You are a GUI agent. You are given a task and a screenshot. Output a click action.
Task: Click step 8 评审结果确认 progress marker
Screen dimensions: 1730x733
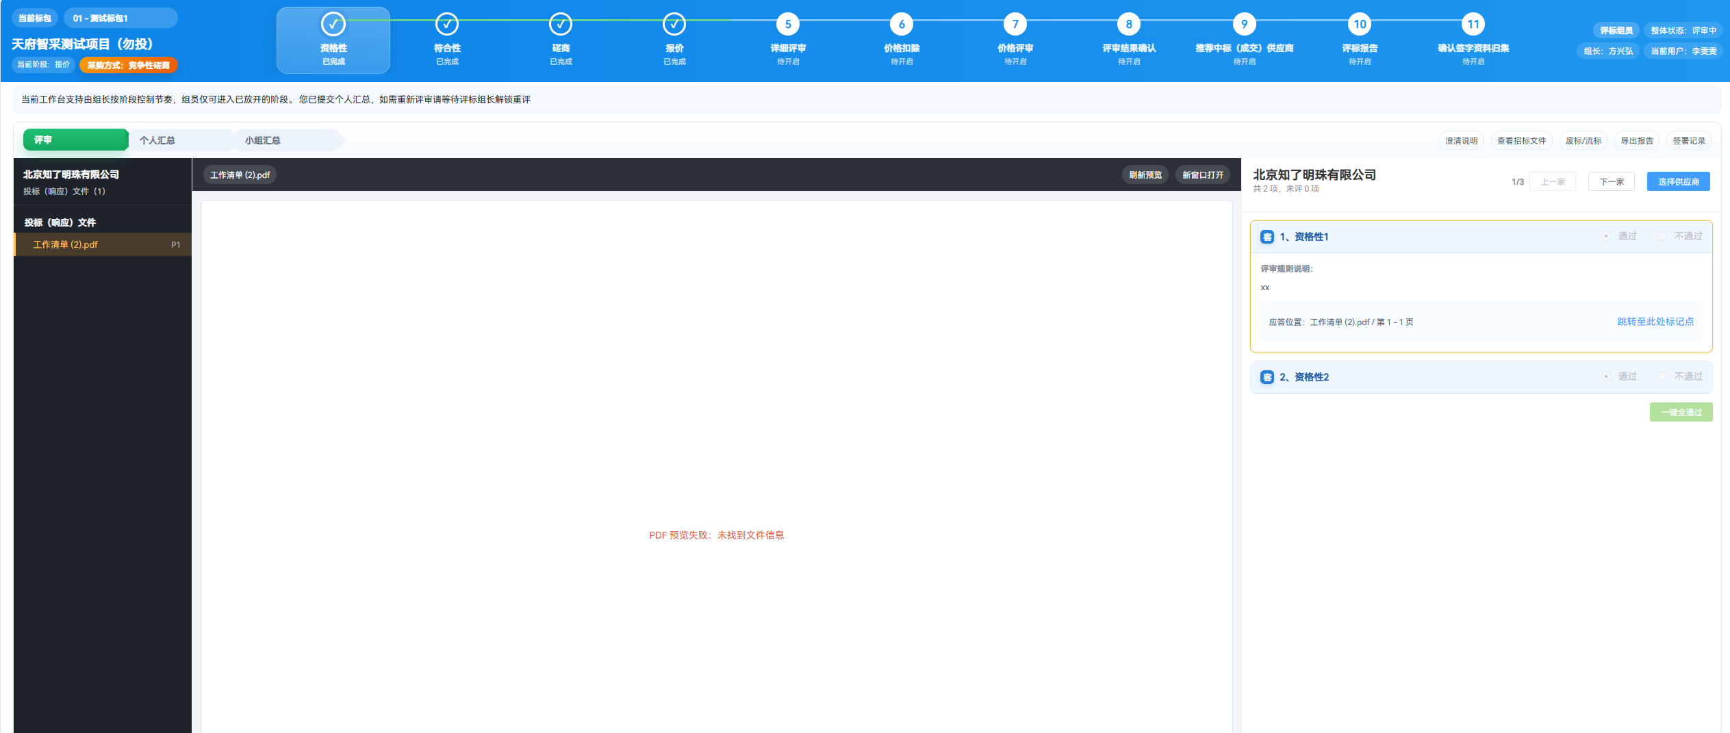(x=1129, y=24)
